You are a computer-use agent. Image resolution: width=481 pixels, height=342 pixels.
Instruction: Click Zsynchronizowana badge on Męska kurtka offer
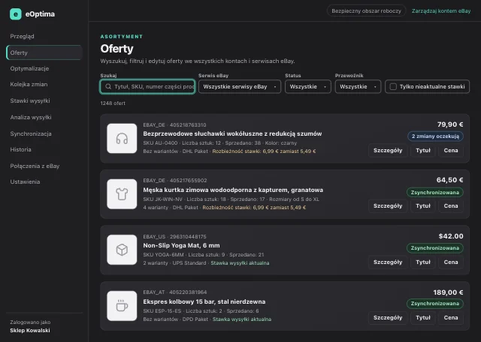pos(435,192)
